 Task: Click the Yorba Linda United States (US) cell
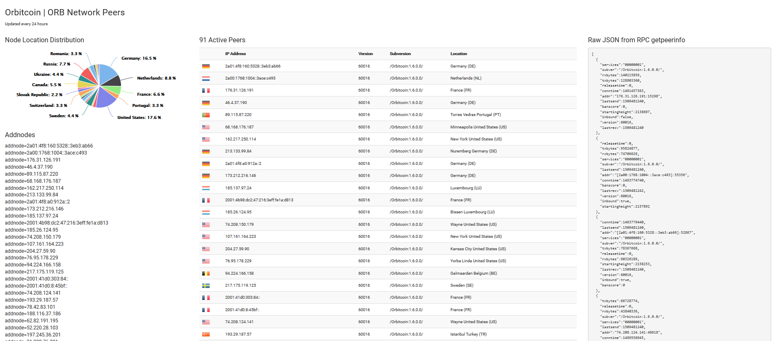click(x=478, y=261)
